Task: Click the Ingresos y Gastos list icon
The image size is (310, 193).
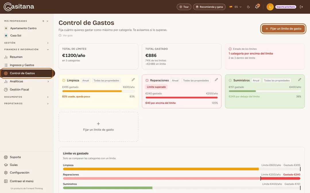Action: (6, 65)
